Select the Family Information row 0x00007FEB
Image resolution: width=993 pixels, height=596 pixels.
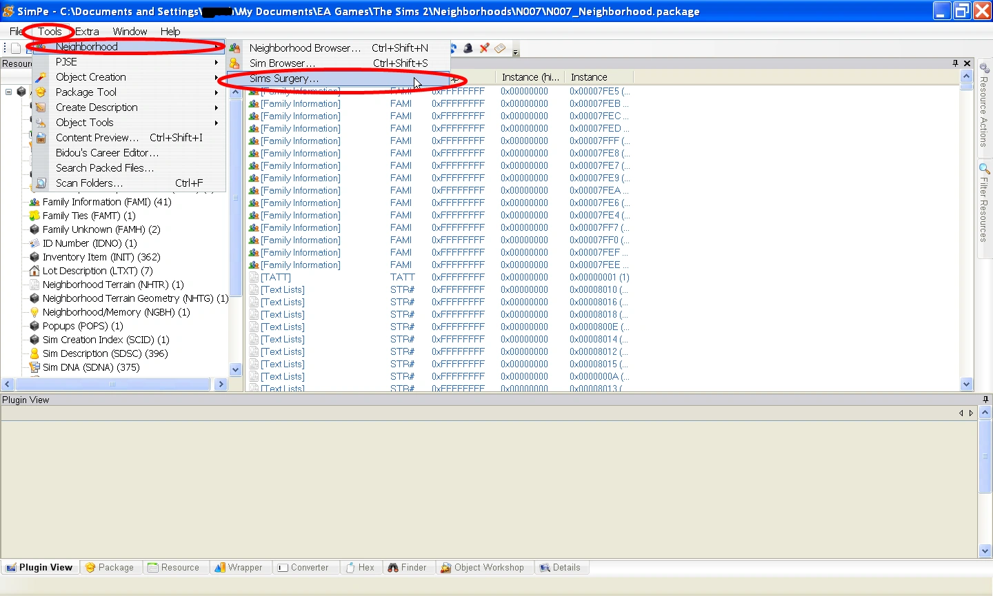coord(440,103)
